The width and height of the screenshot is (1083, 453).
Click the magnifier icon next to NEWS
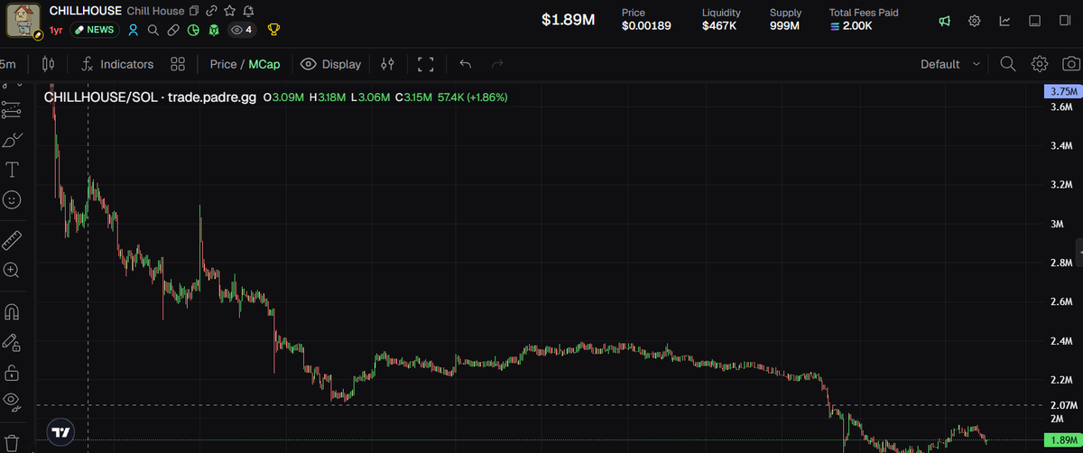pos(153,30)
